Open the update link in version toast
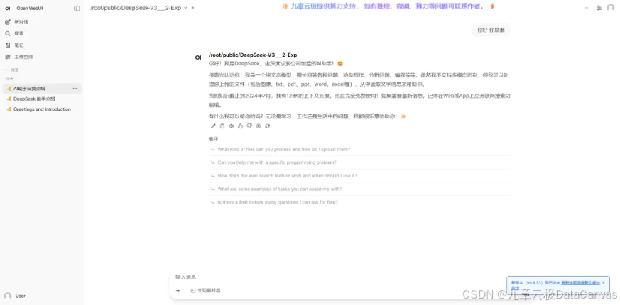Image resolution: width=620 pixels, height=305 pixels. (x=580, y=283)
